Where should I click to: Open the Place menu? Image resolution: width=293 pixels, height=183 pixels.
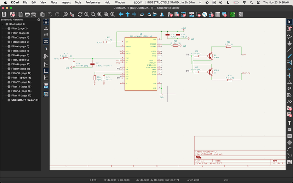coord(54,2)
